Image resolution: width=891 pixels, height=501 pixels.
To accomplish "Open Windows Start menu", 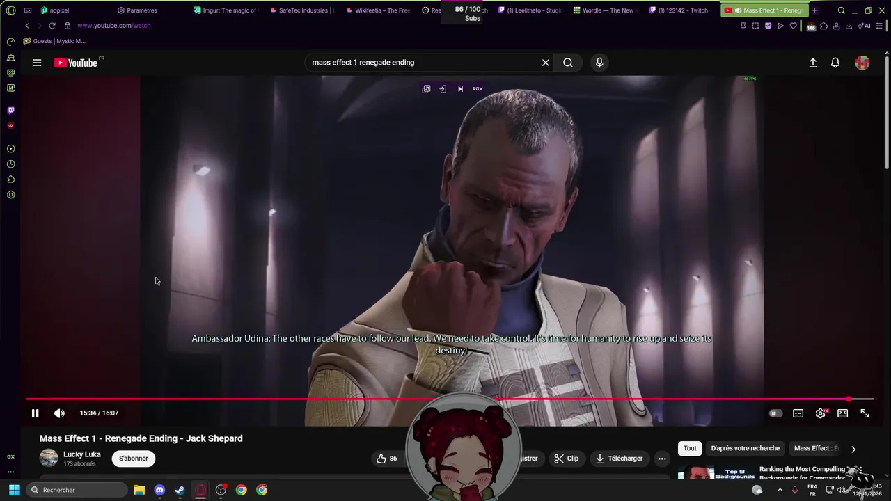I will 14,490.
